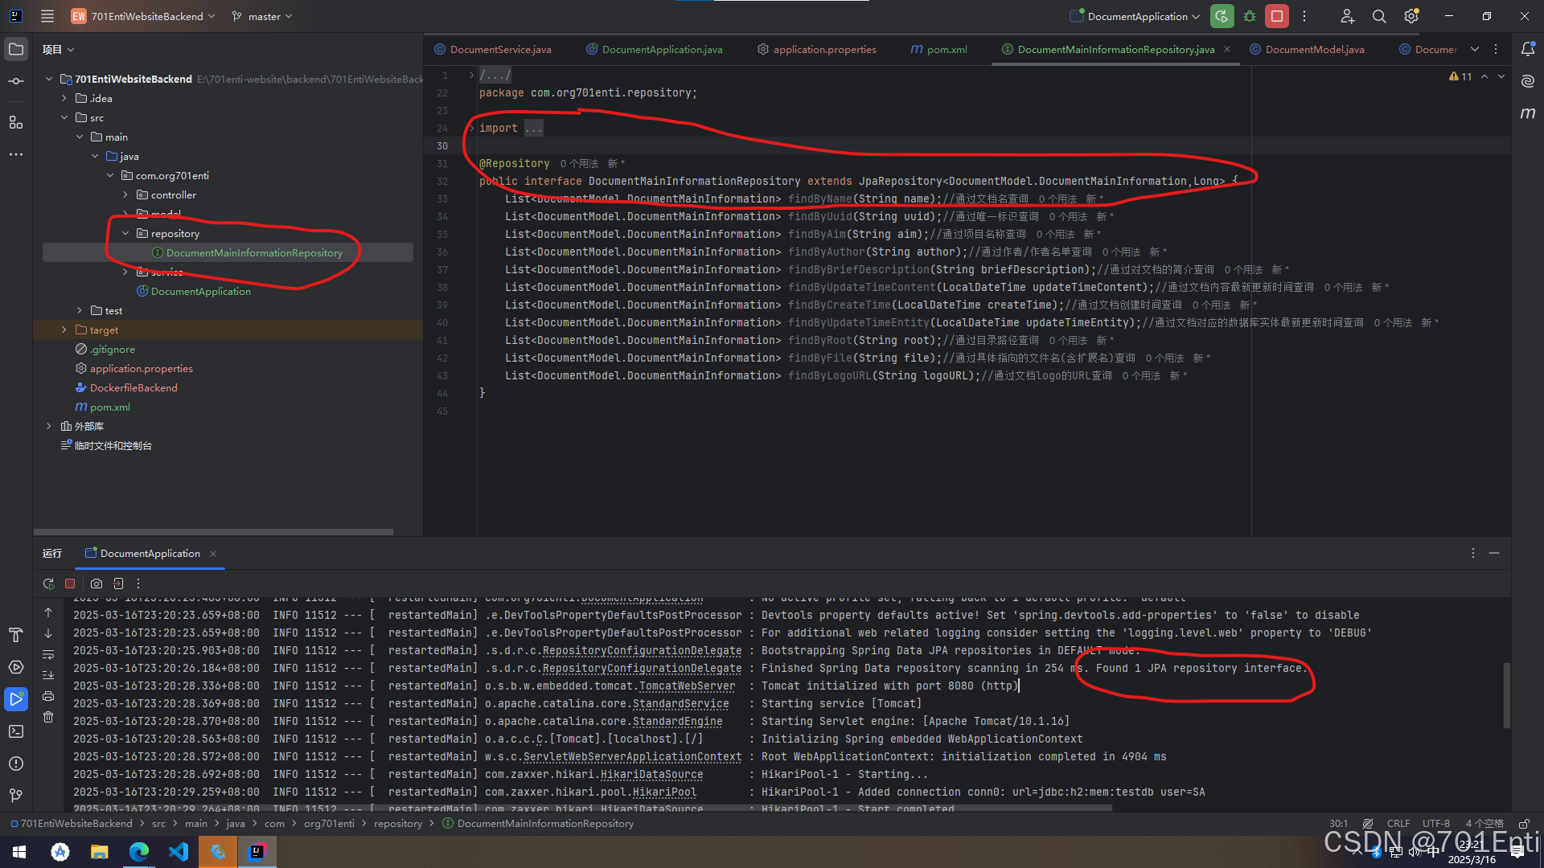Rerun the DocumentApplication in run panel
The height and width of the screenshot is (868, 1544).
coord(48,584)
